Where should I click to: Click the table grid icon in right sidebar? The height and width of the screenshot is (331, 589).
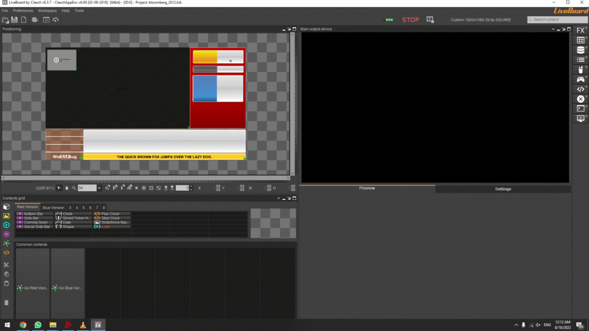(x=580, y=40)
